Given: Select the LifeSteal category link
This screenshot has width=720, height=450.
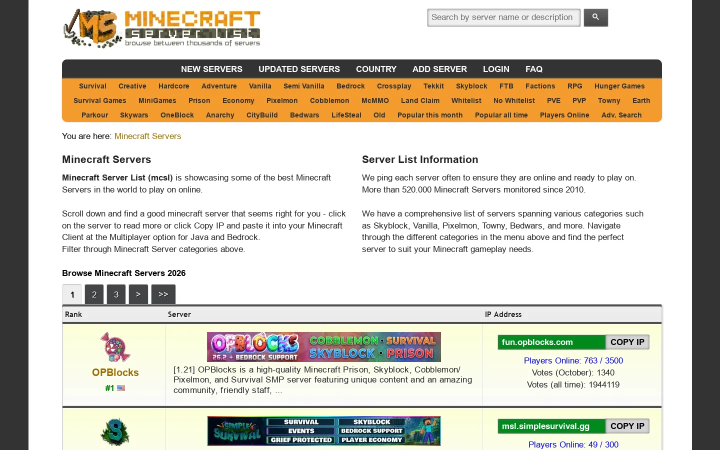Looking at the screenshot, I should point(346,115).
